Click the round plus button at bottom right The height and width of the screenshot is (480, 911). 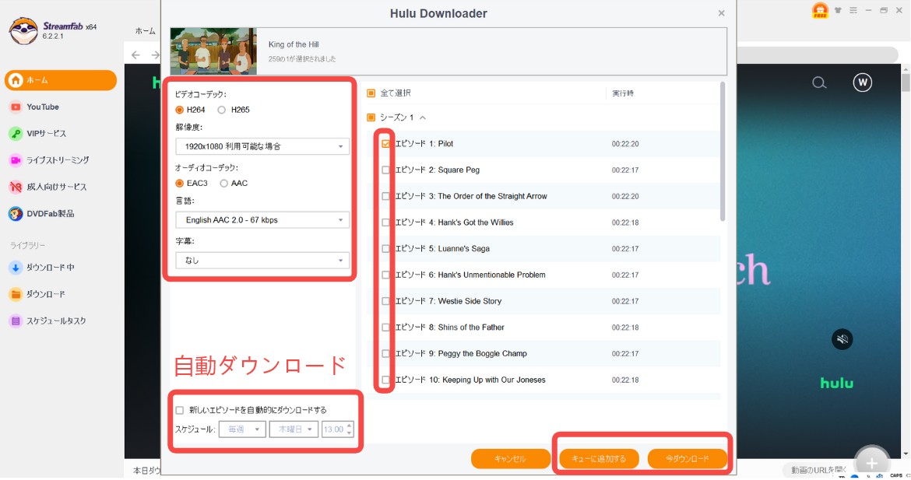[871, 463]
